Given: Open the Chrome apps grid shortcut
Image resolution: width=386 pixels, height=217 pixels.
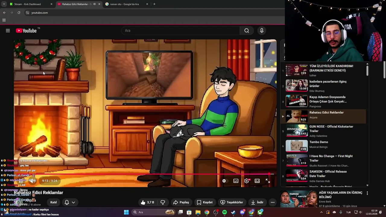Looking at the screenshot, I should [4, 20].
